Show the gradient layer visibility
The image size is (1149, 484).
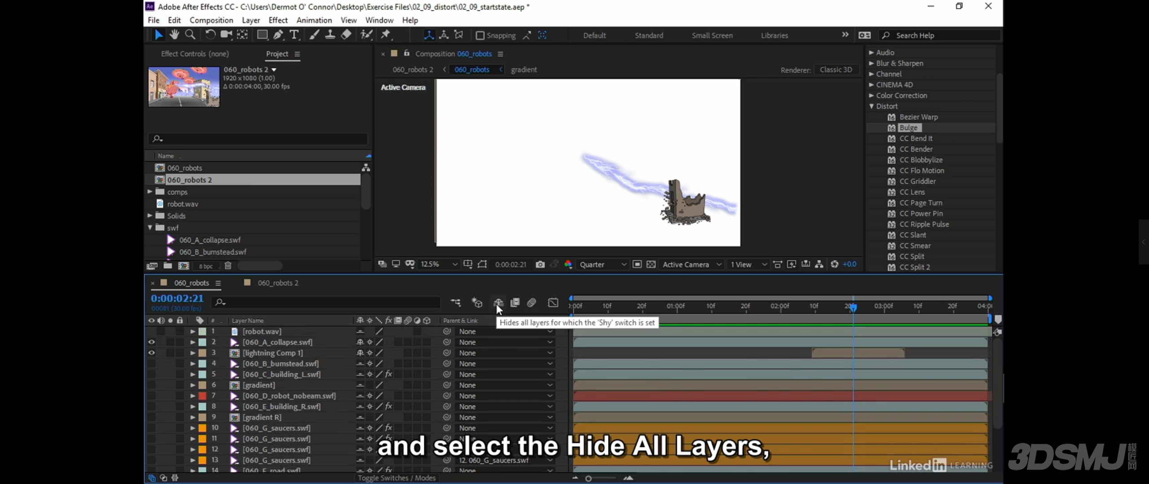tap(151, 385)
